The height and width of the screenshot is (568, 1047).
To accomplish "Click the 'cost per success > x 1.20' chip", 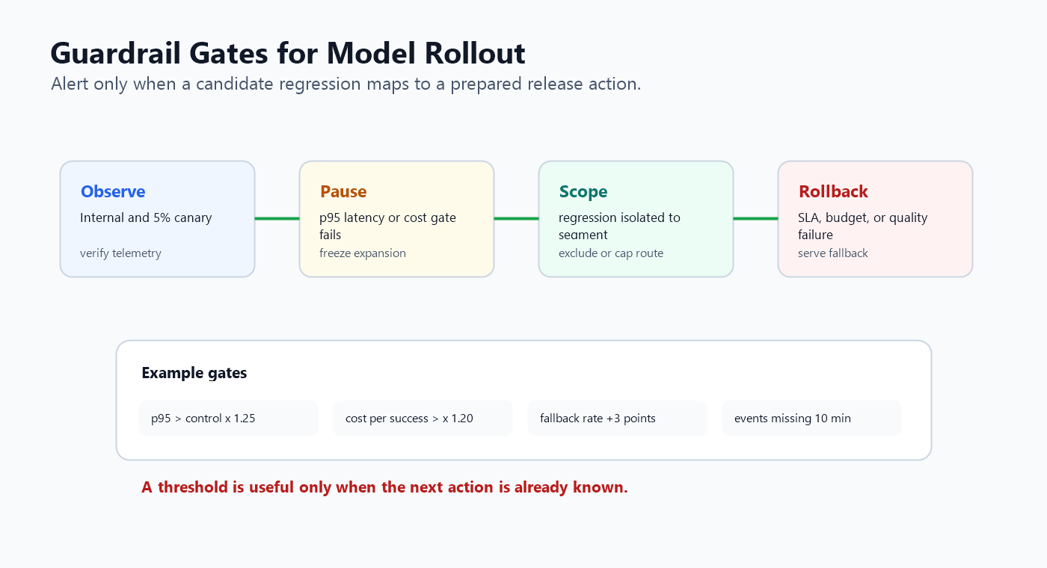I will point(423,419).
